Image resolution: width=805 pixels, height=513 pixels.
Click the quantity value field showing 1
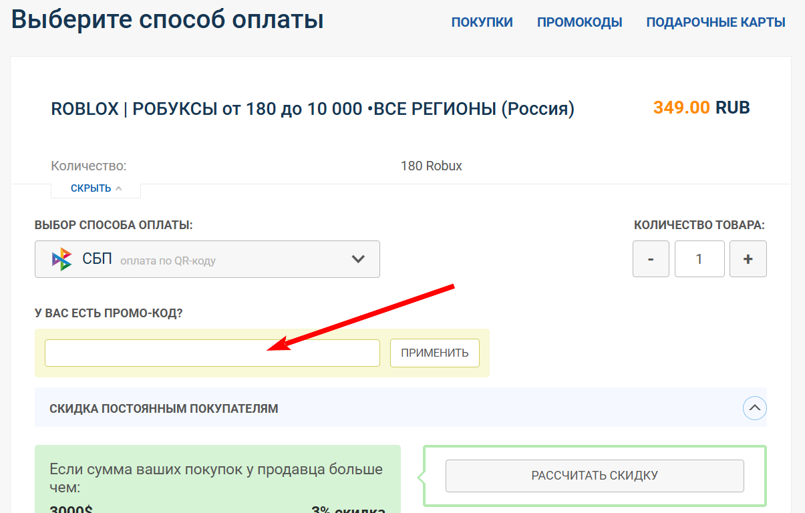coord(699,259)
